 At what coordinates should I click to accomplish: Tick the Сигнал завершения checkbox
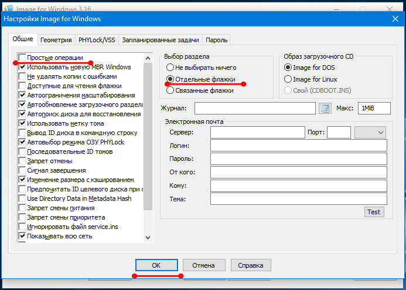[22, 170]
